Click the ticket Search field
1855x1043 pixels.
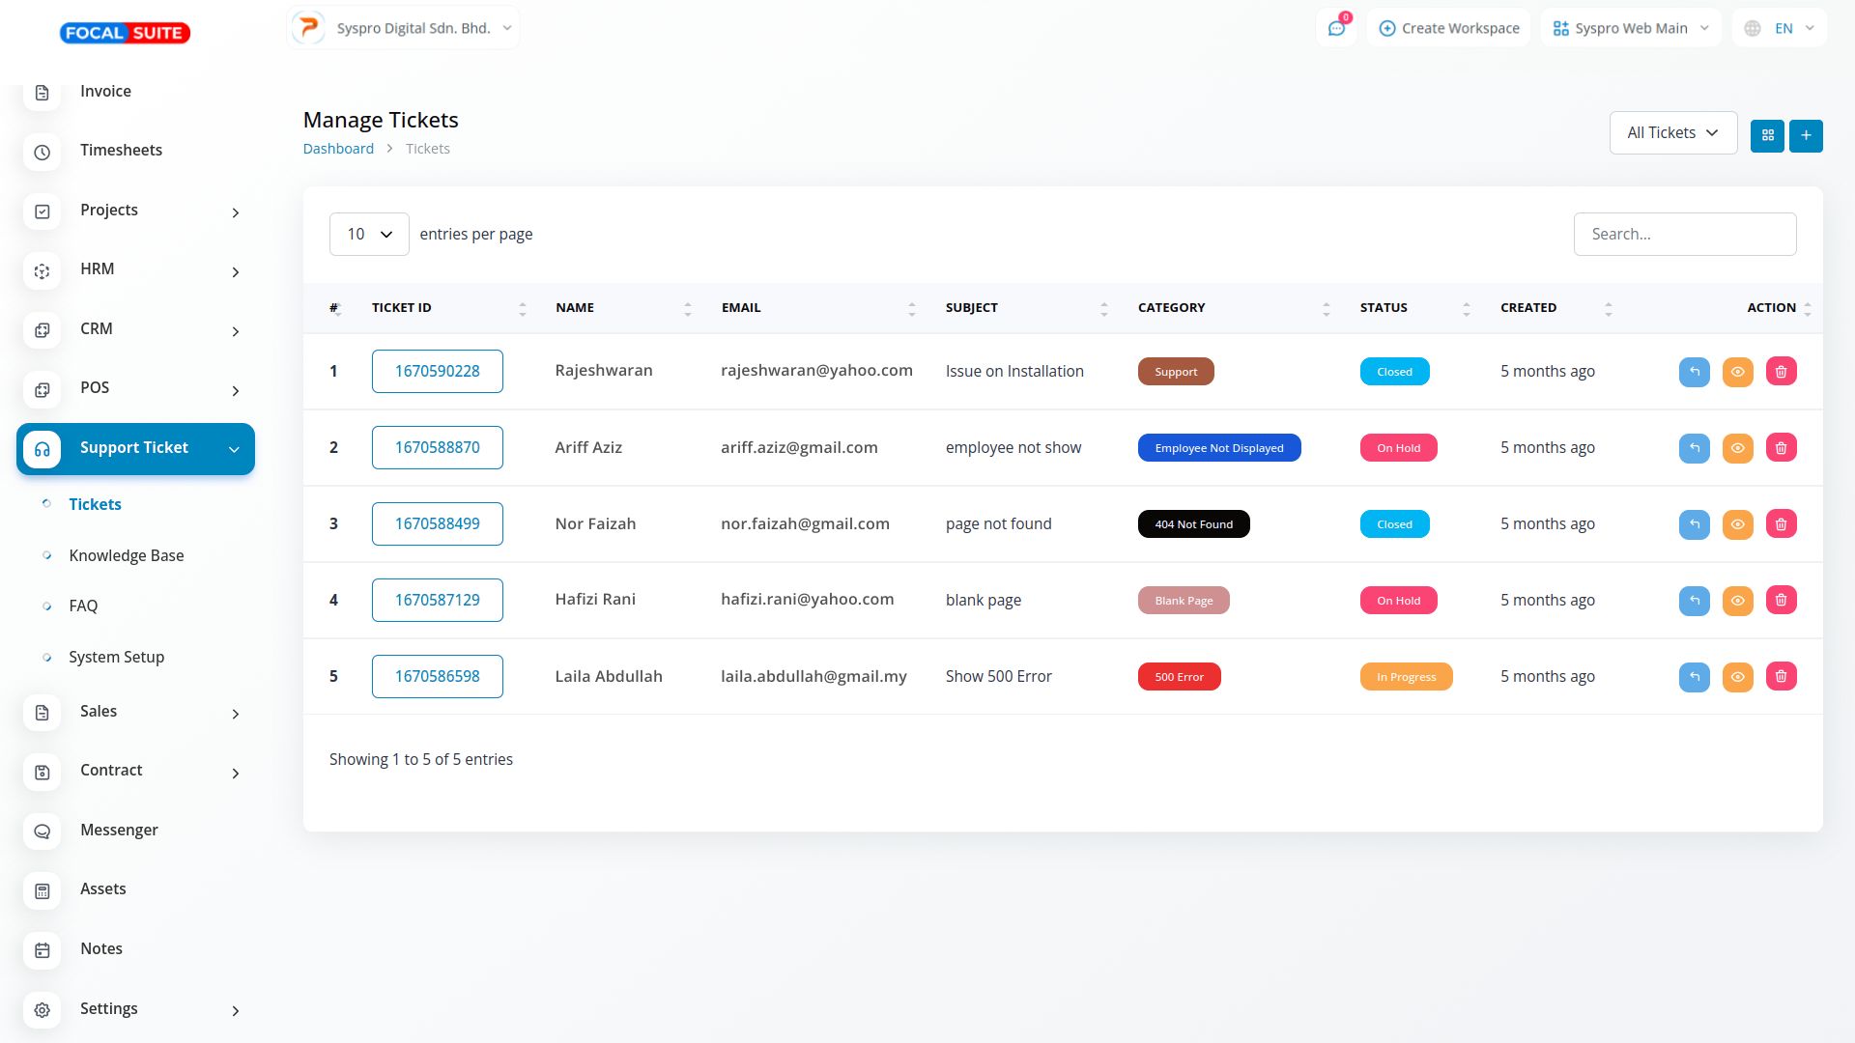click(x=1684, y=235)
